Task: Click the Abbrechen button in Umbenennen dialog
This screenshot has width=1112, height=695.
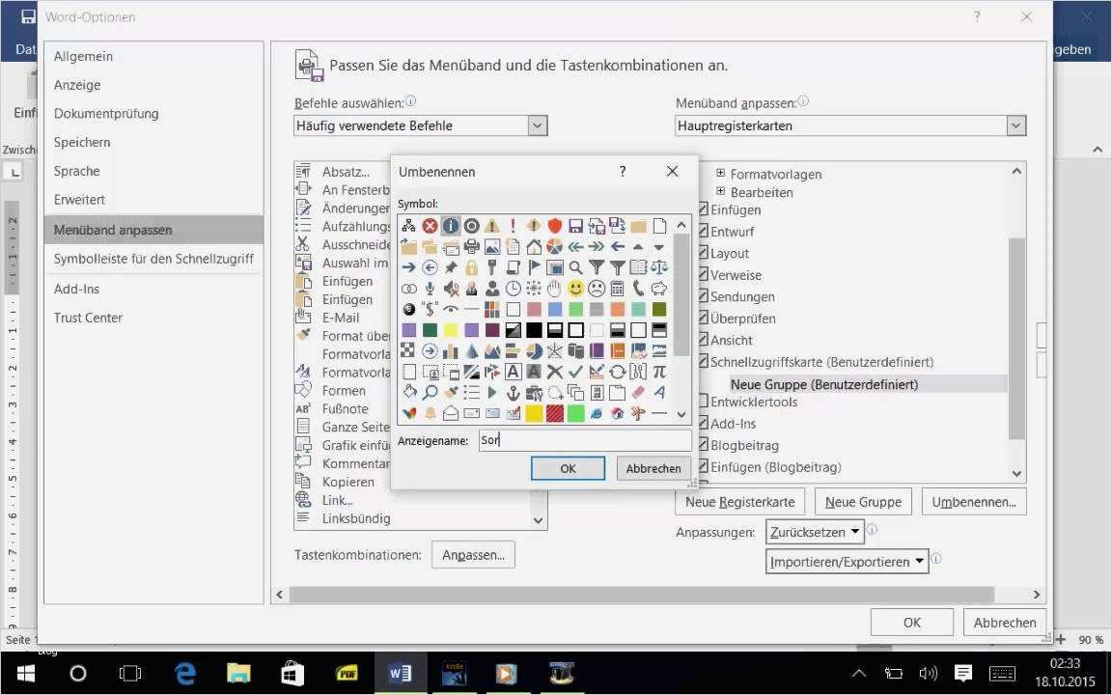Action: click(x=653, y=468)
